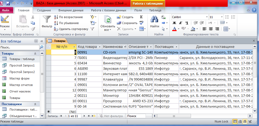Go to next record navigation button

[84, 116]
